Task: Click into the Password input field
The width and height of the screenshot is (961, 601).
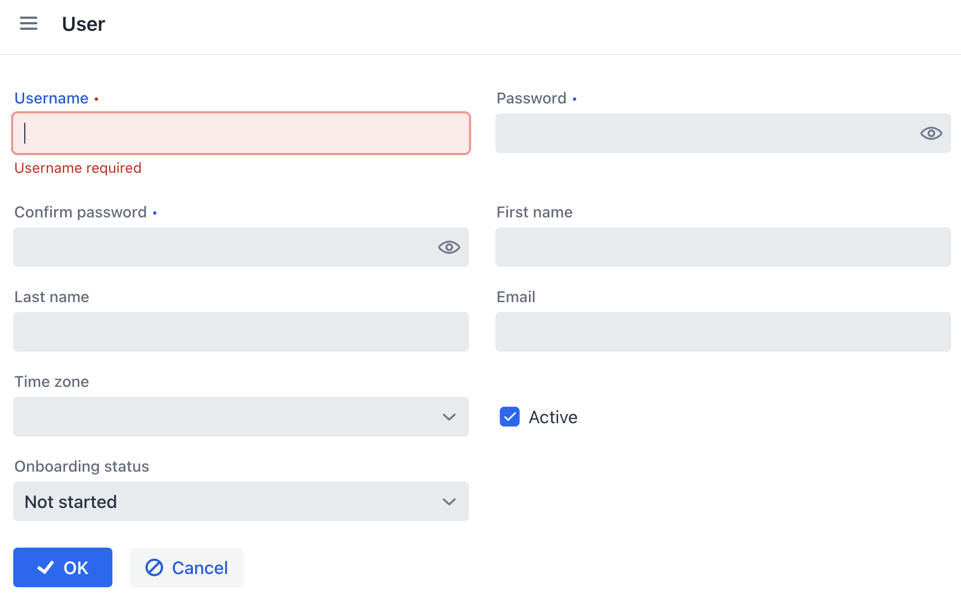Action: [x=700, y=133]
